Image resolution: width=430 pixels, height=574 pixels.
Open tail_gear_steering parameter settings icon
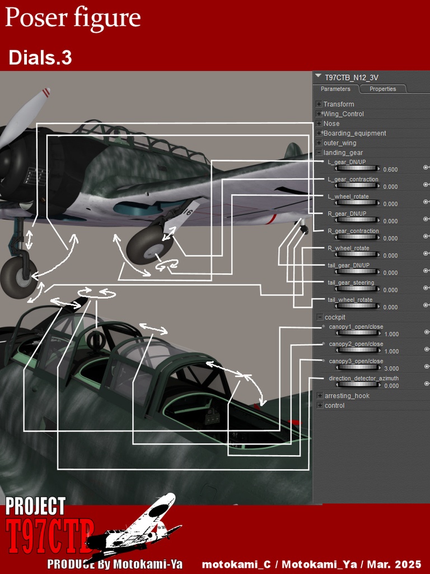click(x=426, y=288)
